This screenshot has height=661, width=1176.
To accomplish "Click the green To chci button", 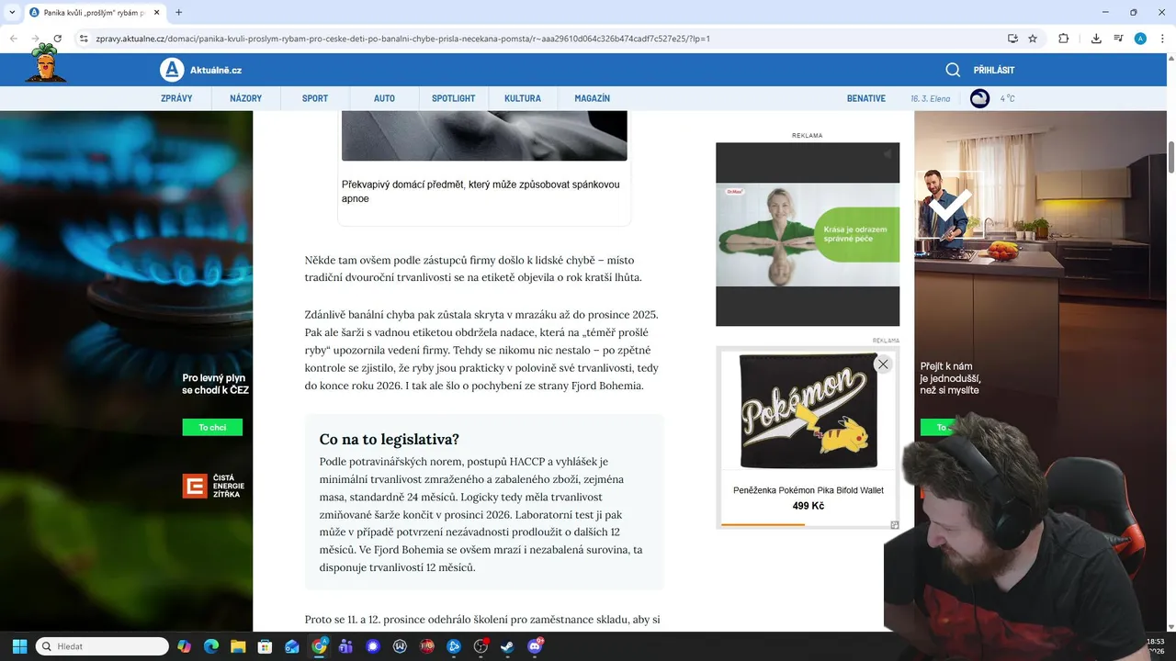I will tap(212, 427).
